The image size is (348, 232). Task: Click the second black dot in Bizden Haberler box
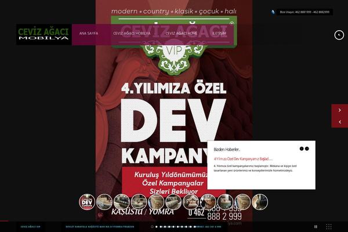point(307,148)
